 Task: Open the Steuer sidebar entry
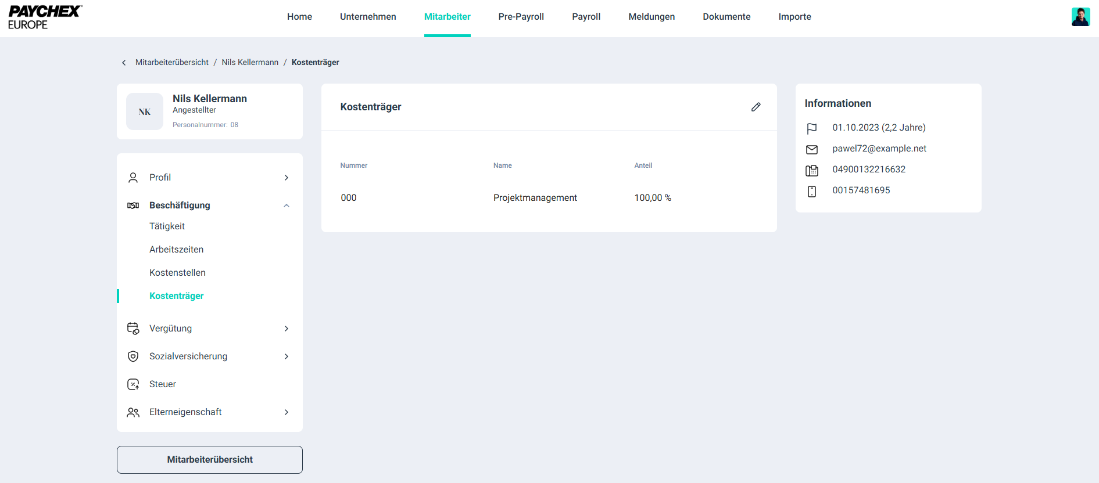tap(163, 384)
